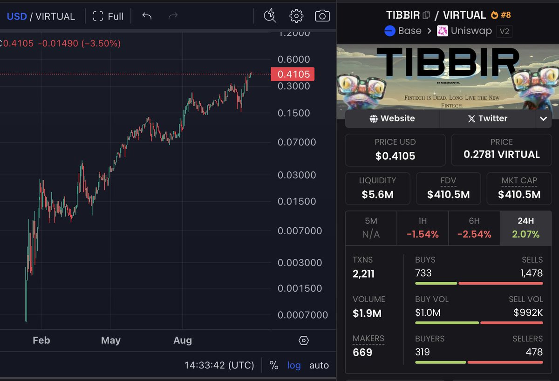Select the 5M timeframe tab
This screenshot has width=559, height=381.
371,228
